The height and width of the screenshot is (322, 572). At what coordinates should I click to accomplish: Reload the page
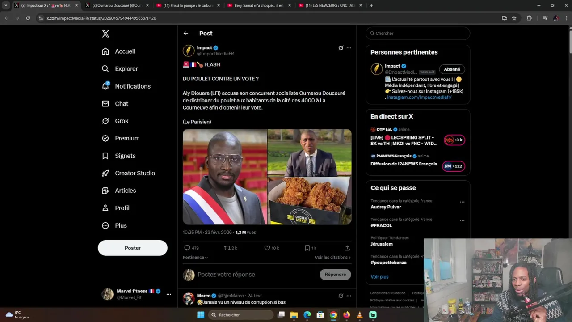pyautogui.click(x=28, y=18)
